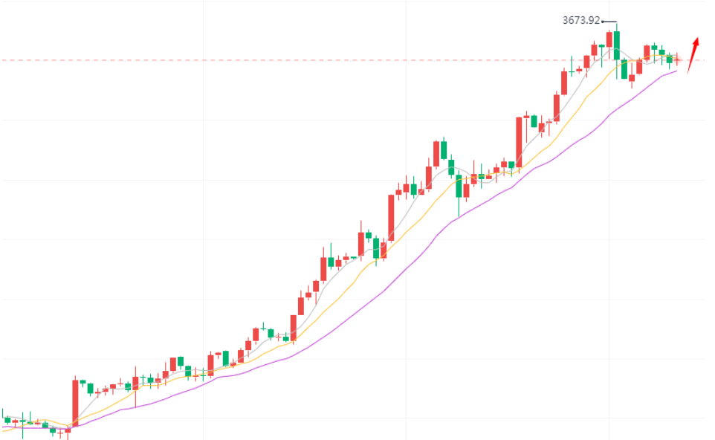The image size is (715, 440).
Task: Click the green candle with the longest lower wick
Action: point(459,187)
